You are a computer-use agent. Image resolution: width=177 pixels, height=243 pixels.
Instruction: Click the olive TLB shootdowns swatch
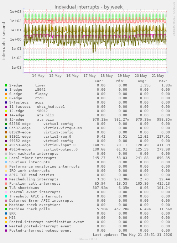coord(6,188)
